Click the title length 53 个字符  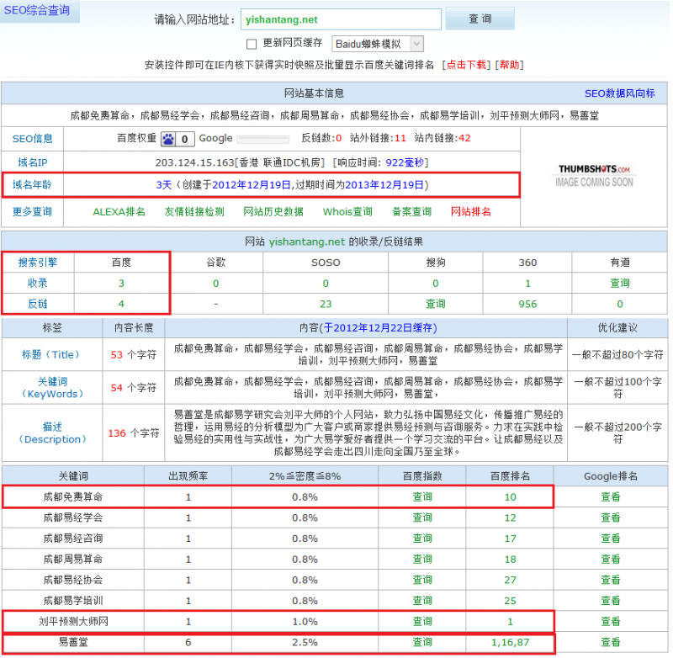coord(134,355)
